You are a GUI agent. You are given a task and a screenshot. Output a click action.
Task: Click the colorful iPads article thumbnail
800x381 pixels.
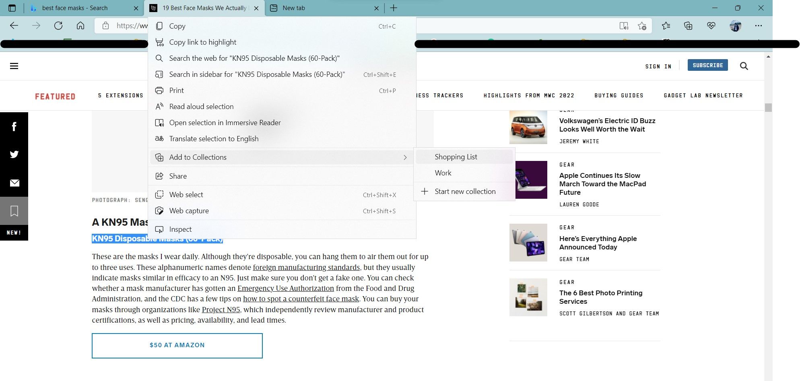[528, 243]
